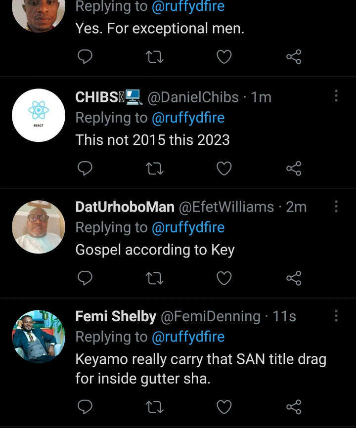
Task: Like the 'Yes. For exceptional men.' tweet
Action: (224, 57)
